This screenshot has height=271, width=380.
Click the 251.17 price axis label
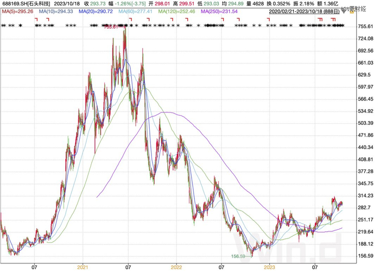pyautogui.click(x=365, y=219)
